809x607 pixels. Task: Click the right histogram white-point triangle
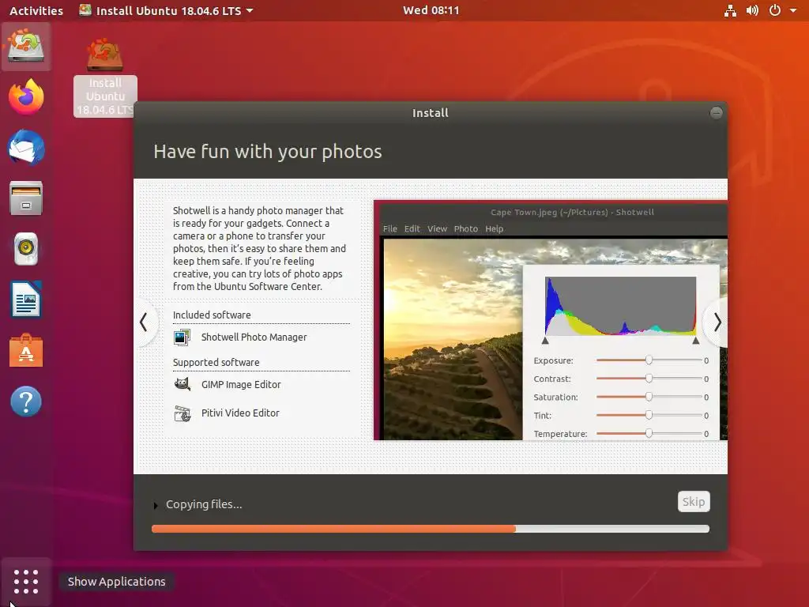point(695,341)
